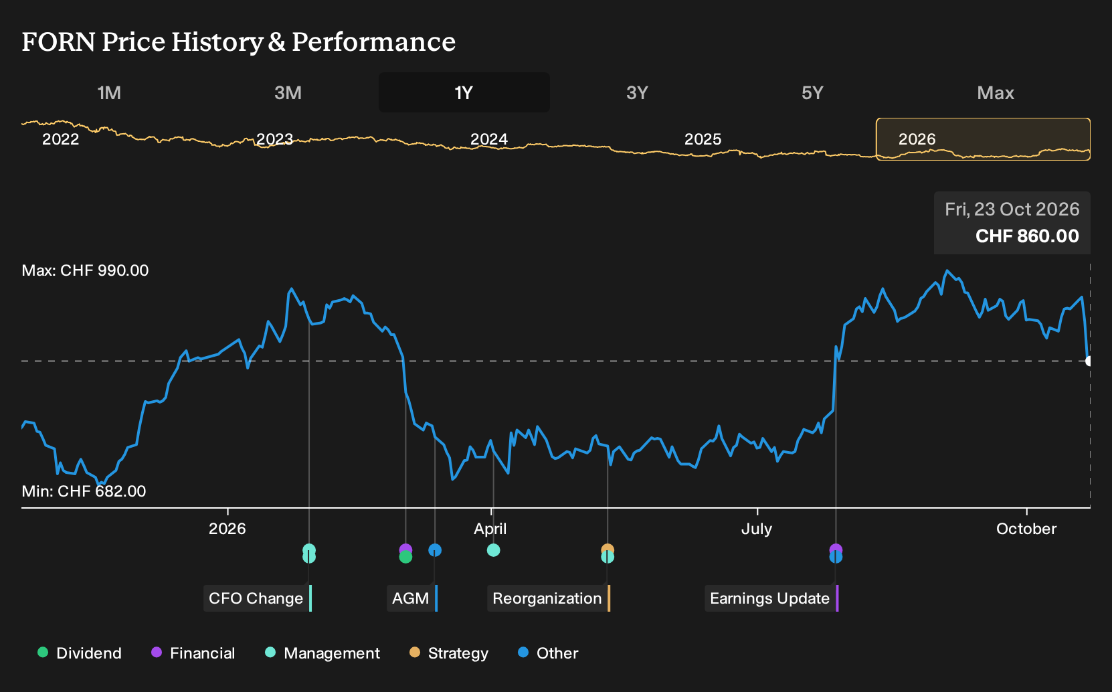Click the purple Financial marker above the Dividend dot
The image size is (1112, 692).
405,549
